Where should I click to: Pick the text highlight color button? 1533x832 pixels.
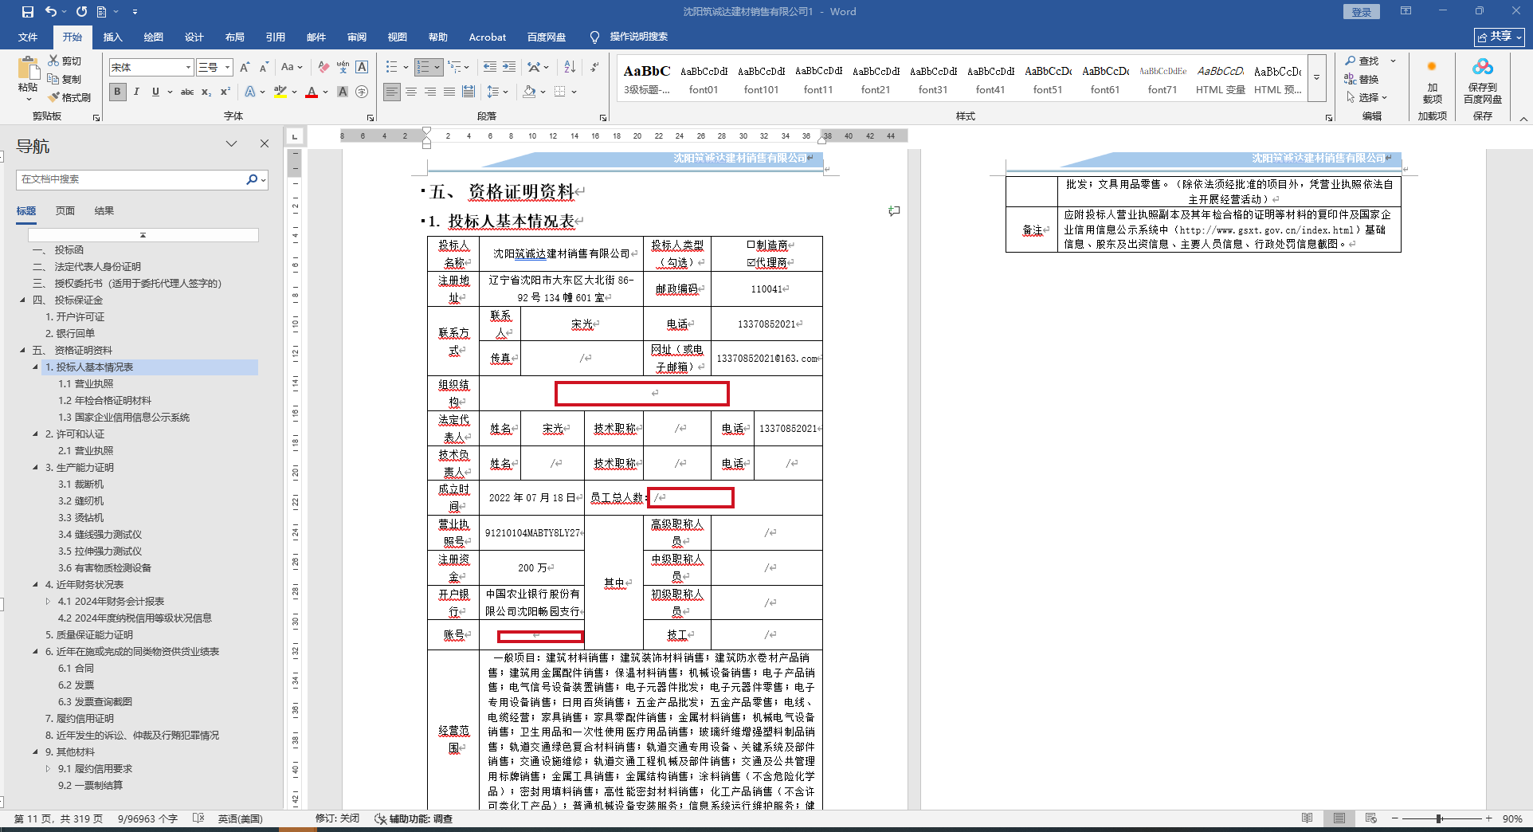[x=280, y=92]
